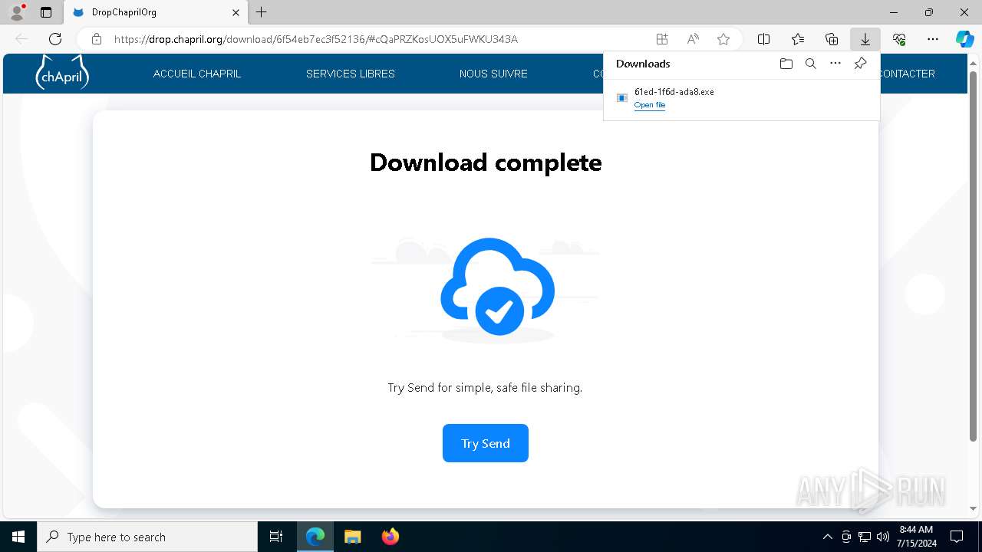Click the network tray icon
Viewport: 982px width, 552px height.
(865, 537)
